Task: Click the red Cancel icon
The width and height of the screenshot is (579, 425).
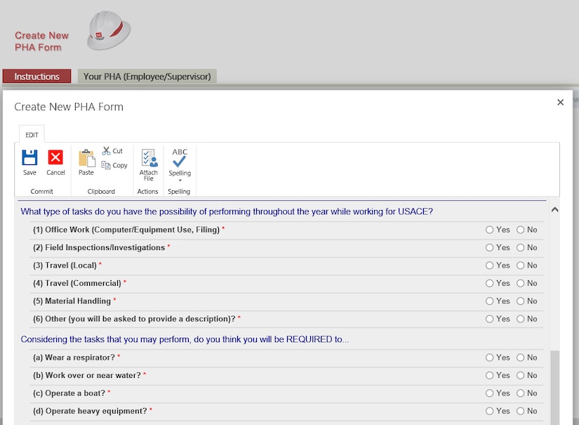Action: tap(55, 157)
